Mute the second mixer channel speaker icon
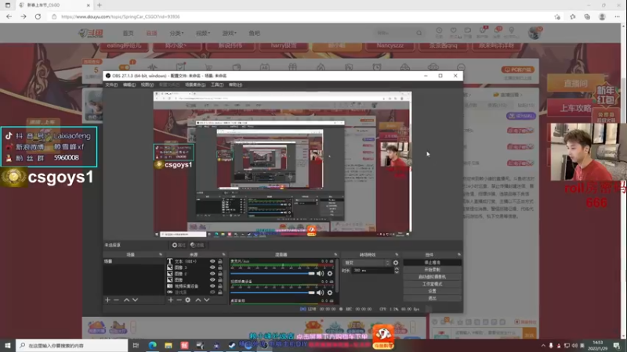The image size is (627, 352). coord(321,293)
